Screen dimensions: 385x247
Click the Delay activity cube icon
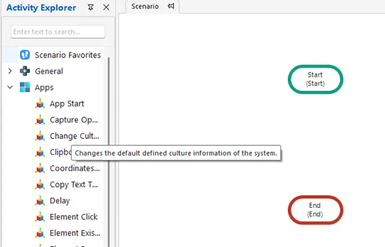(x=40, y=201)
